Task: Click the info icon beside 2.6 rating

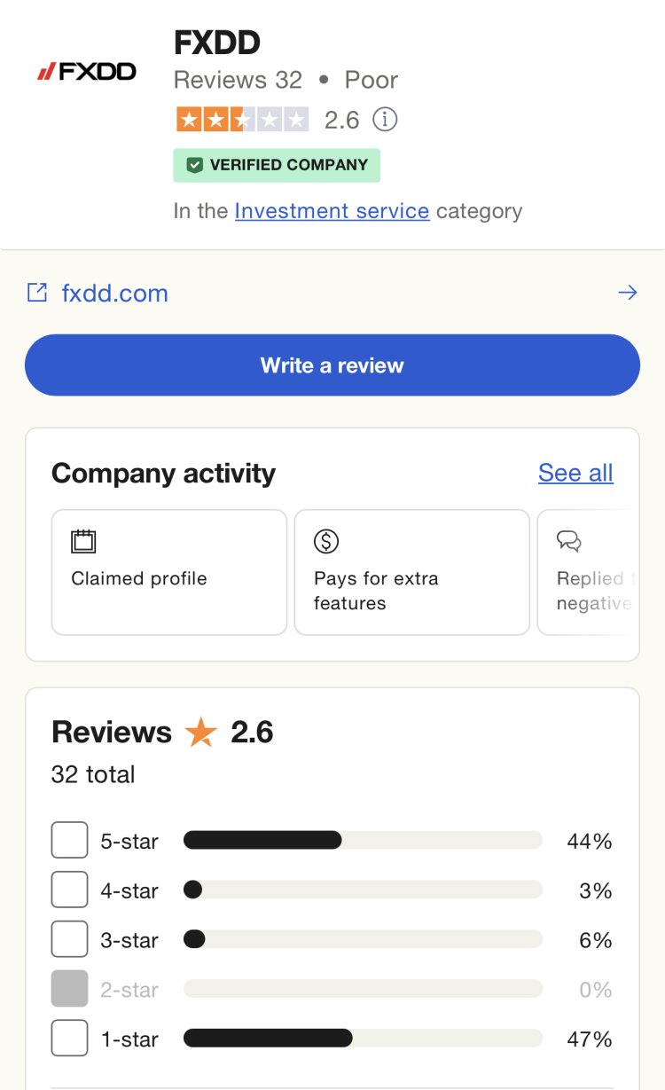Action: tap(385, 120)
